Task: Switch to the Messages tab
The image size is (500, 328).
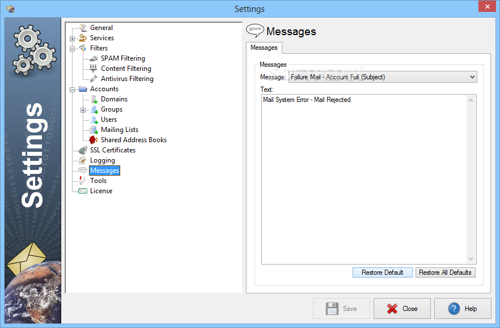Action: pos(264,48)
